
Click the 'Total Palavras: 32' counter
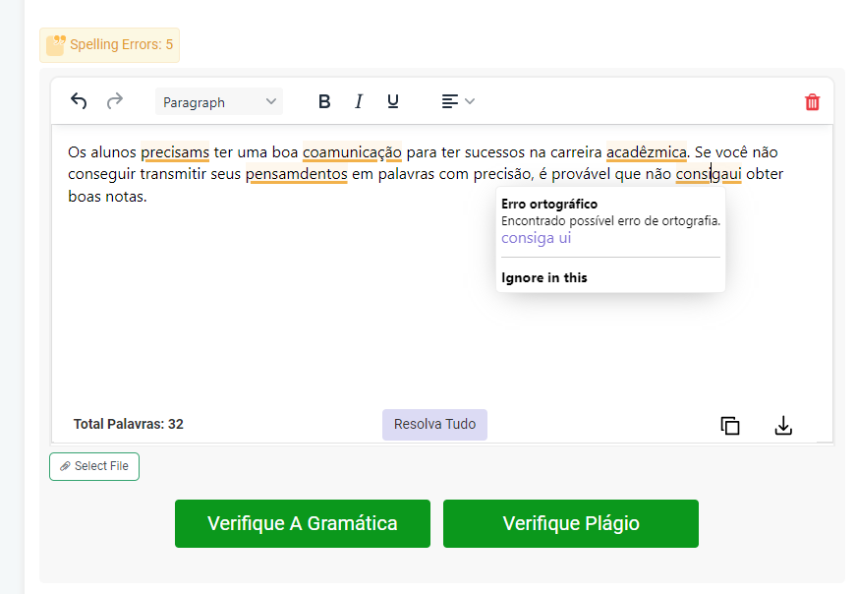pos(129,424)
